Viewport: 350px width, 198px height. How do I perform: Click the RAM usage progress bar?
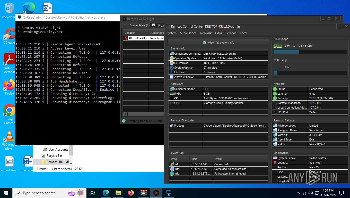[310, 52]
